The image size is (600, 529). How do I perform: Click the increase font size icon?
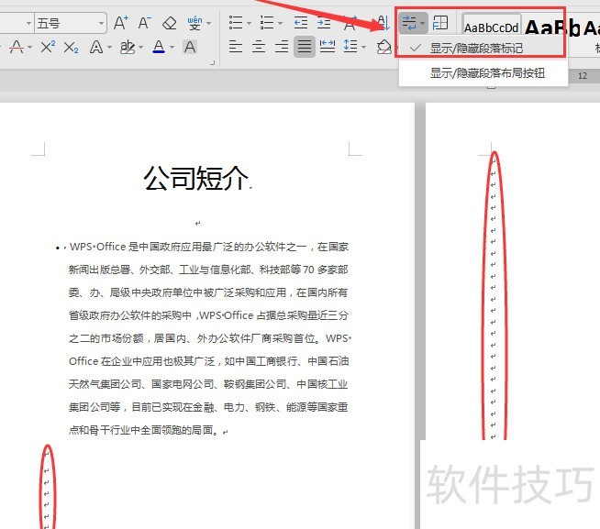[x=121, y=23]
